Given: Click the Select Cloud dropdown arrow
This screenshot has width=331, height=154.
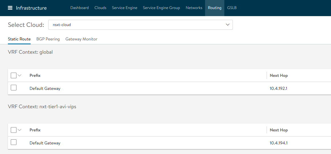Looking at the screenshot, I should pyautogui.click(x=227, y=25).
